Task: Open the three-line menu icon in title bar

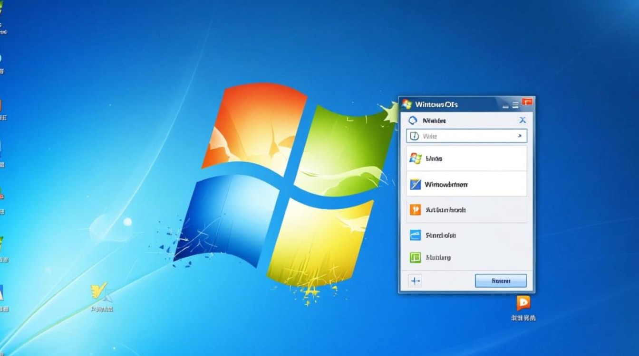Action: click(515, 104)
